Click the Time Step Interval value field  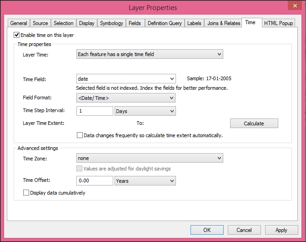[95, 111]
